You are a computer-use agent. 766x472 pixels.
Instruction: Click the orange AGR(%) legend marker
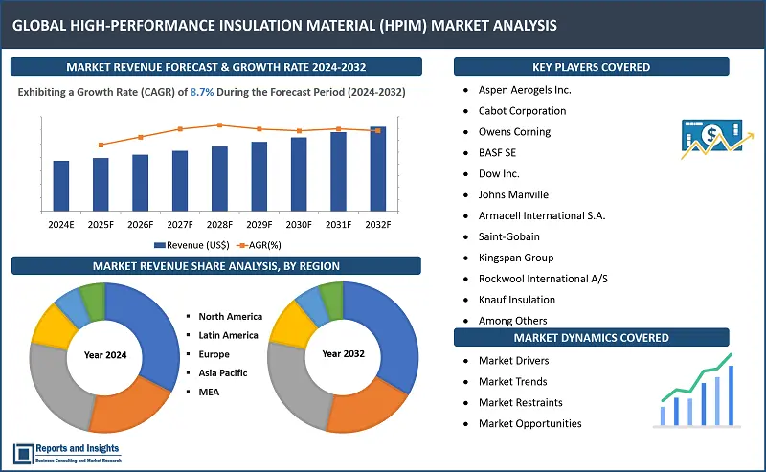pyautogui.click(x=242, y=245)
